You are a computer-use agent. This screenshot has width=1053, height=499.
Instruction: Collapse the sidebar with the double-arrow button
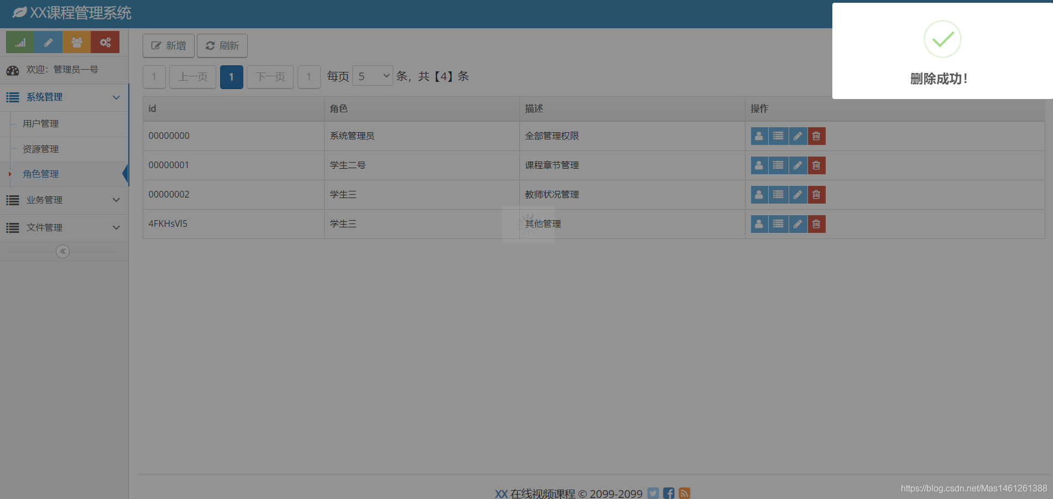[x=63, y=252]
